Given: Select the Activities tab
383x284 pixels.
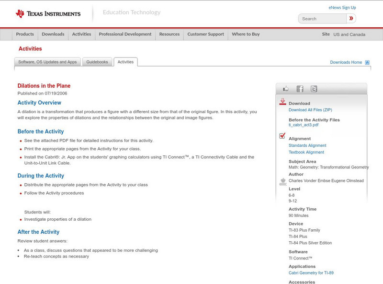Looking at the screenshot, I should point(125,62).
